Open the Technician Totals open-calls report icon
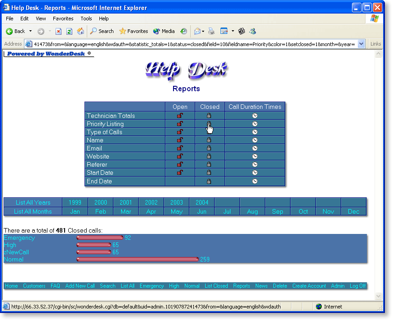This screenshot has width=394, height=322. coord(180,116)
